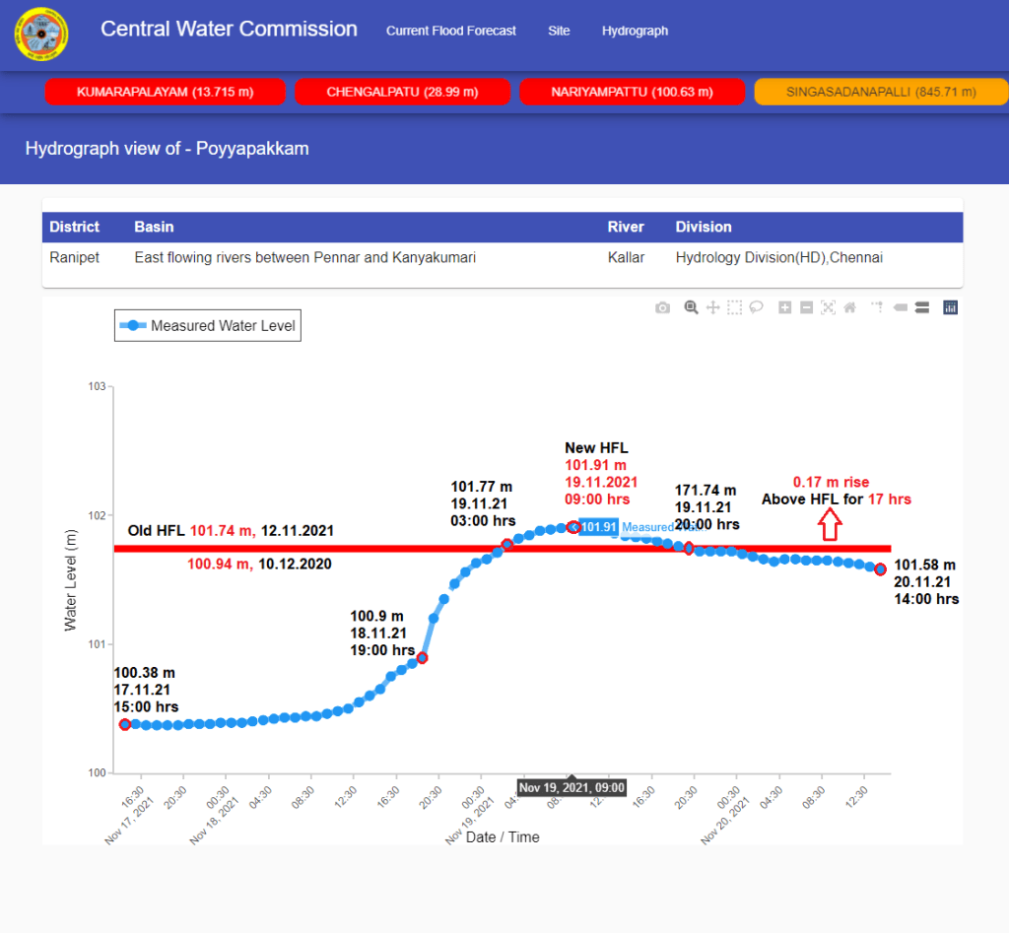Toggle the Measured Water Level legend entry
This screenshot has width=1009, height=933.
click(208, 325)
